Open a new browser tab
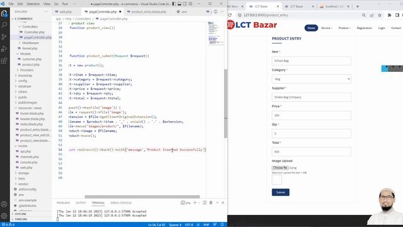This screenshot has width=403, height=227. 358,6
